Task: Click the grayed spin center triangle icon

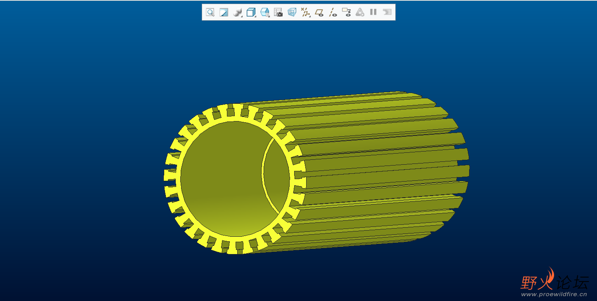Action: 360,12
